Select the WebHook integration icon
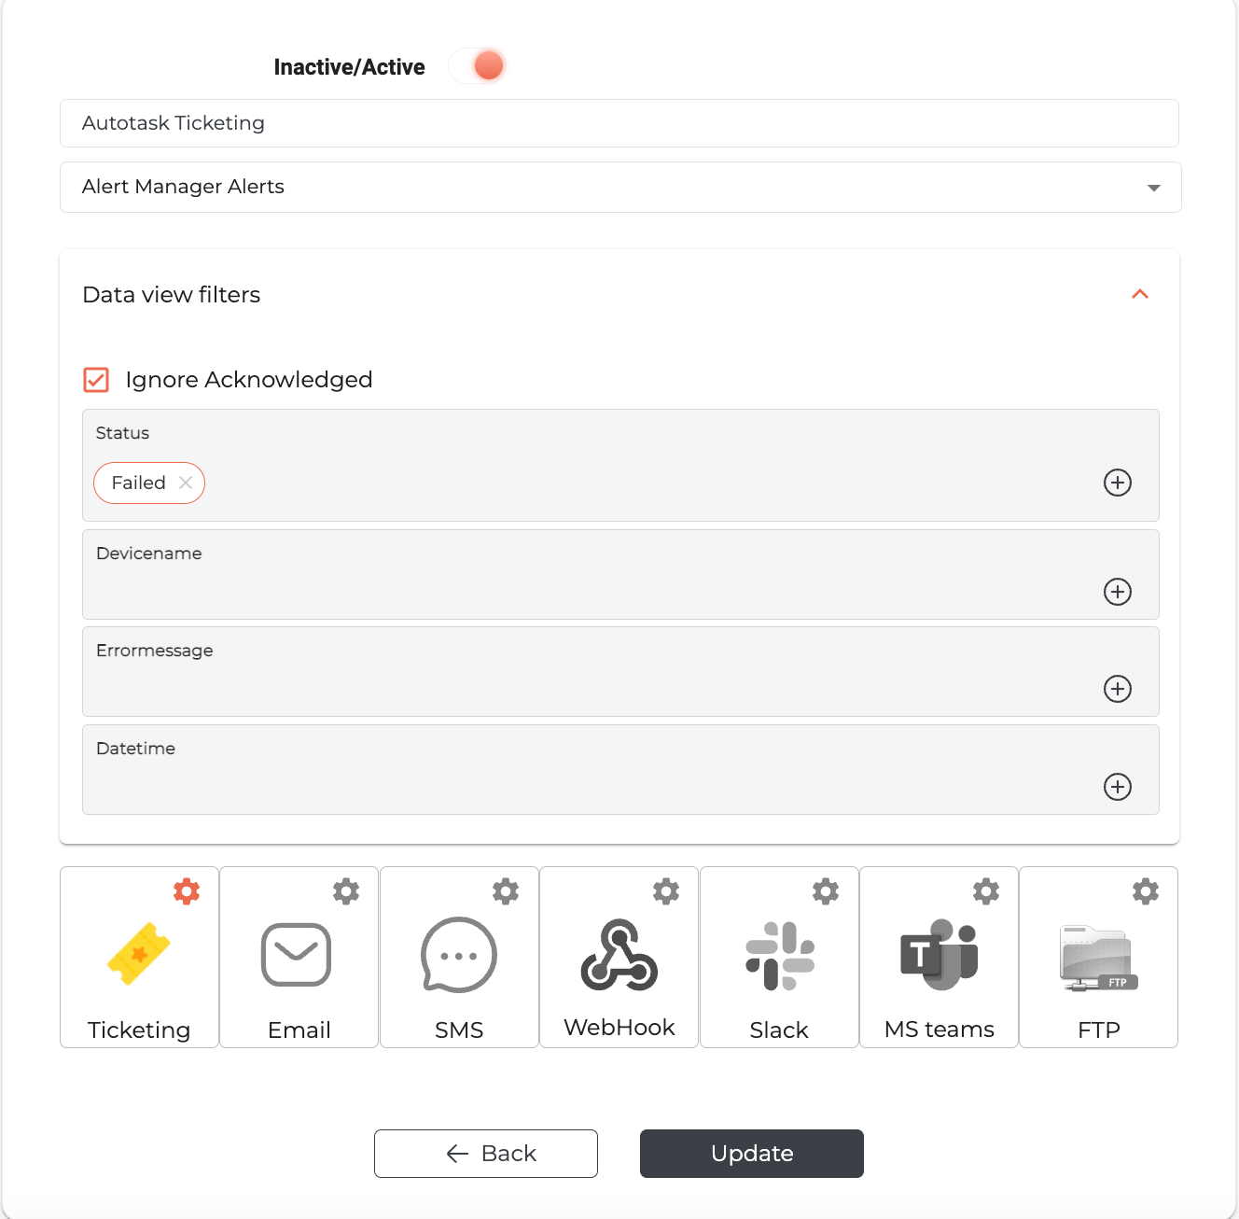This screenshot has width=1239, height=1219. pyautogui.click(x=619, y=955)
